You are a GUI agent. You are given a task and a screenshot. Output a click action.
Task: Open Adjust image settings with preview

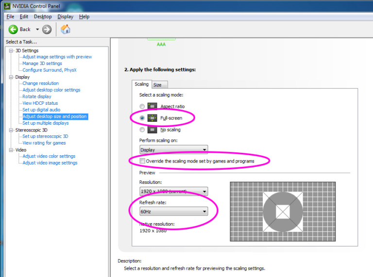pos(57,57)
